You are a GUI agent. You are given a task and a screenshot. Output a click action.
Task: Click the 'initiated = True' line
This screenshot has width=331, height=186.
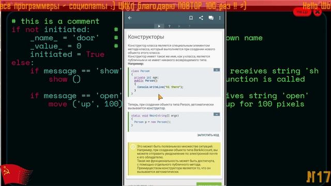tap(67, 54)
